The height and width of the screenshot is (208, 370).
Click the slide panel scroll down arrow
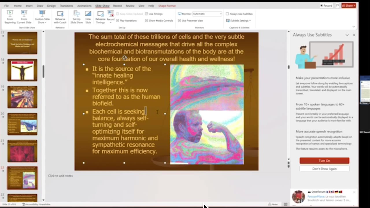click(x=43, y=200)
